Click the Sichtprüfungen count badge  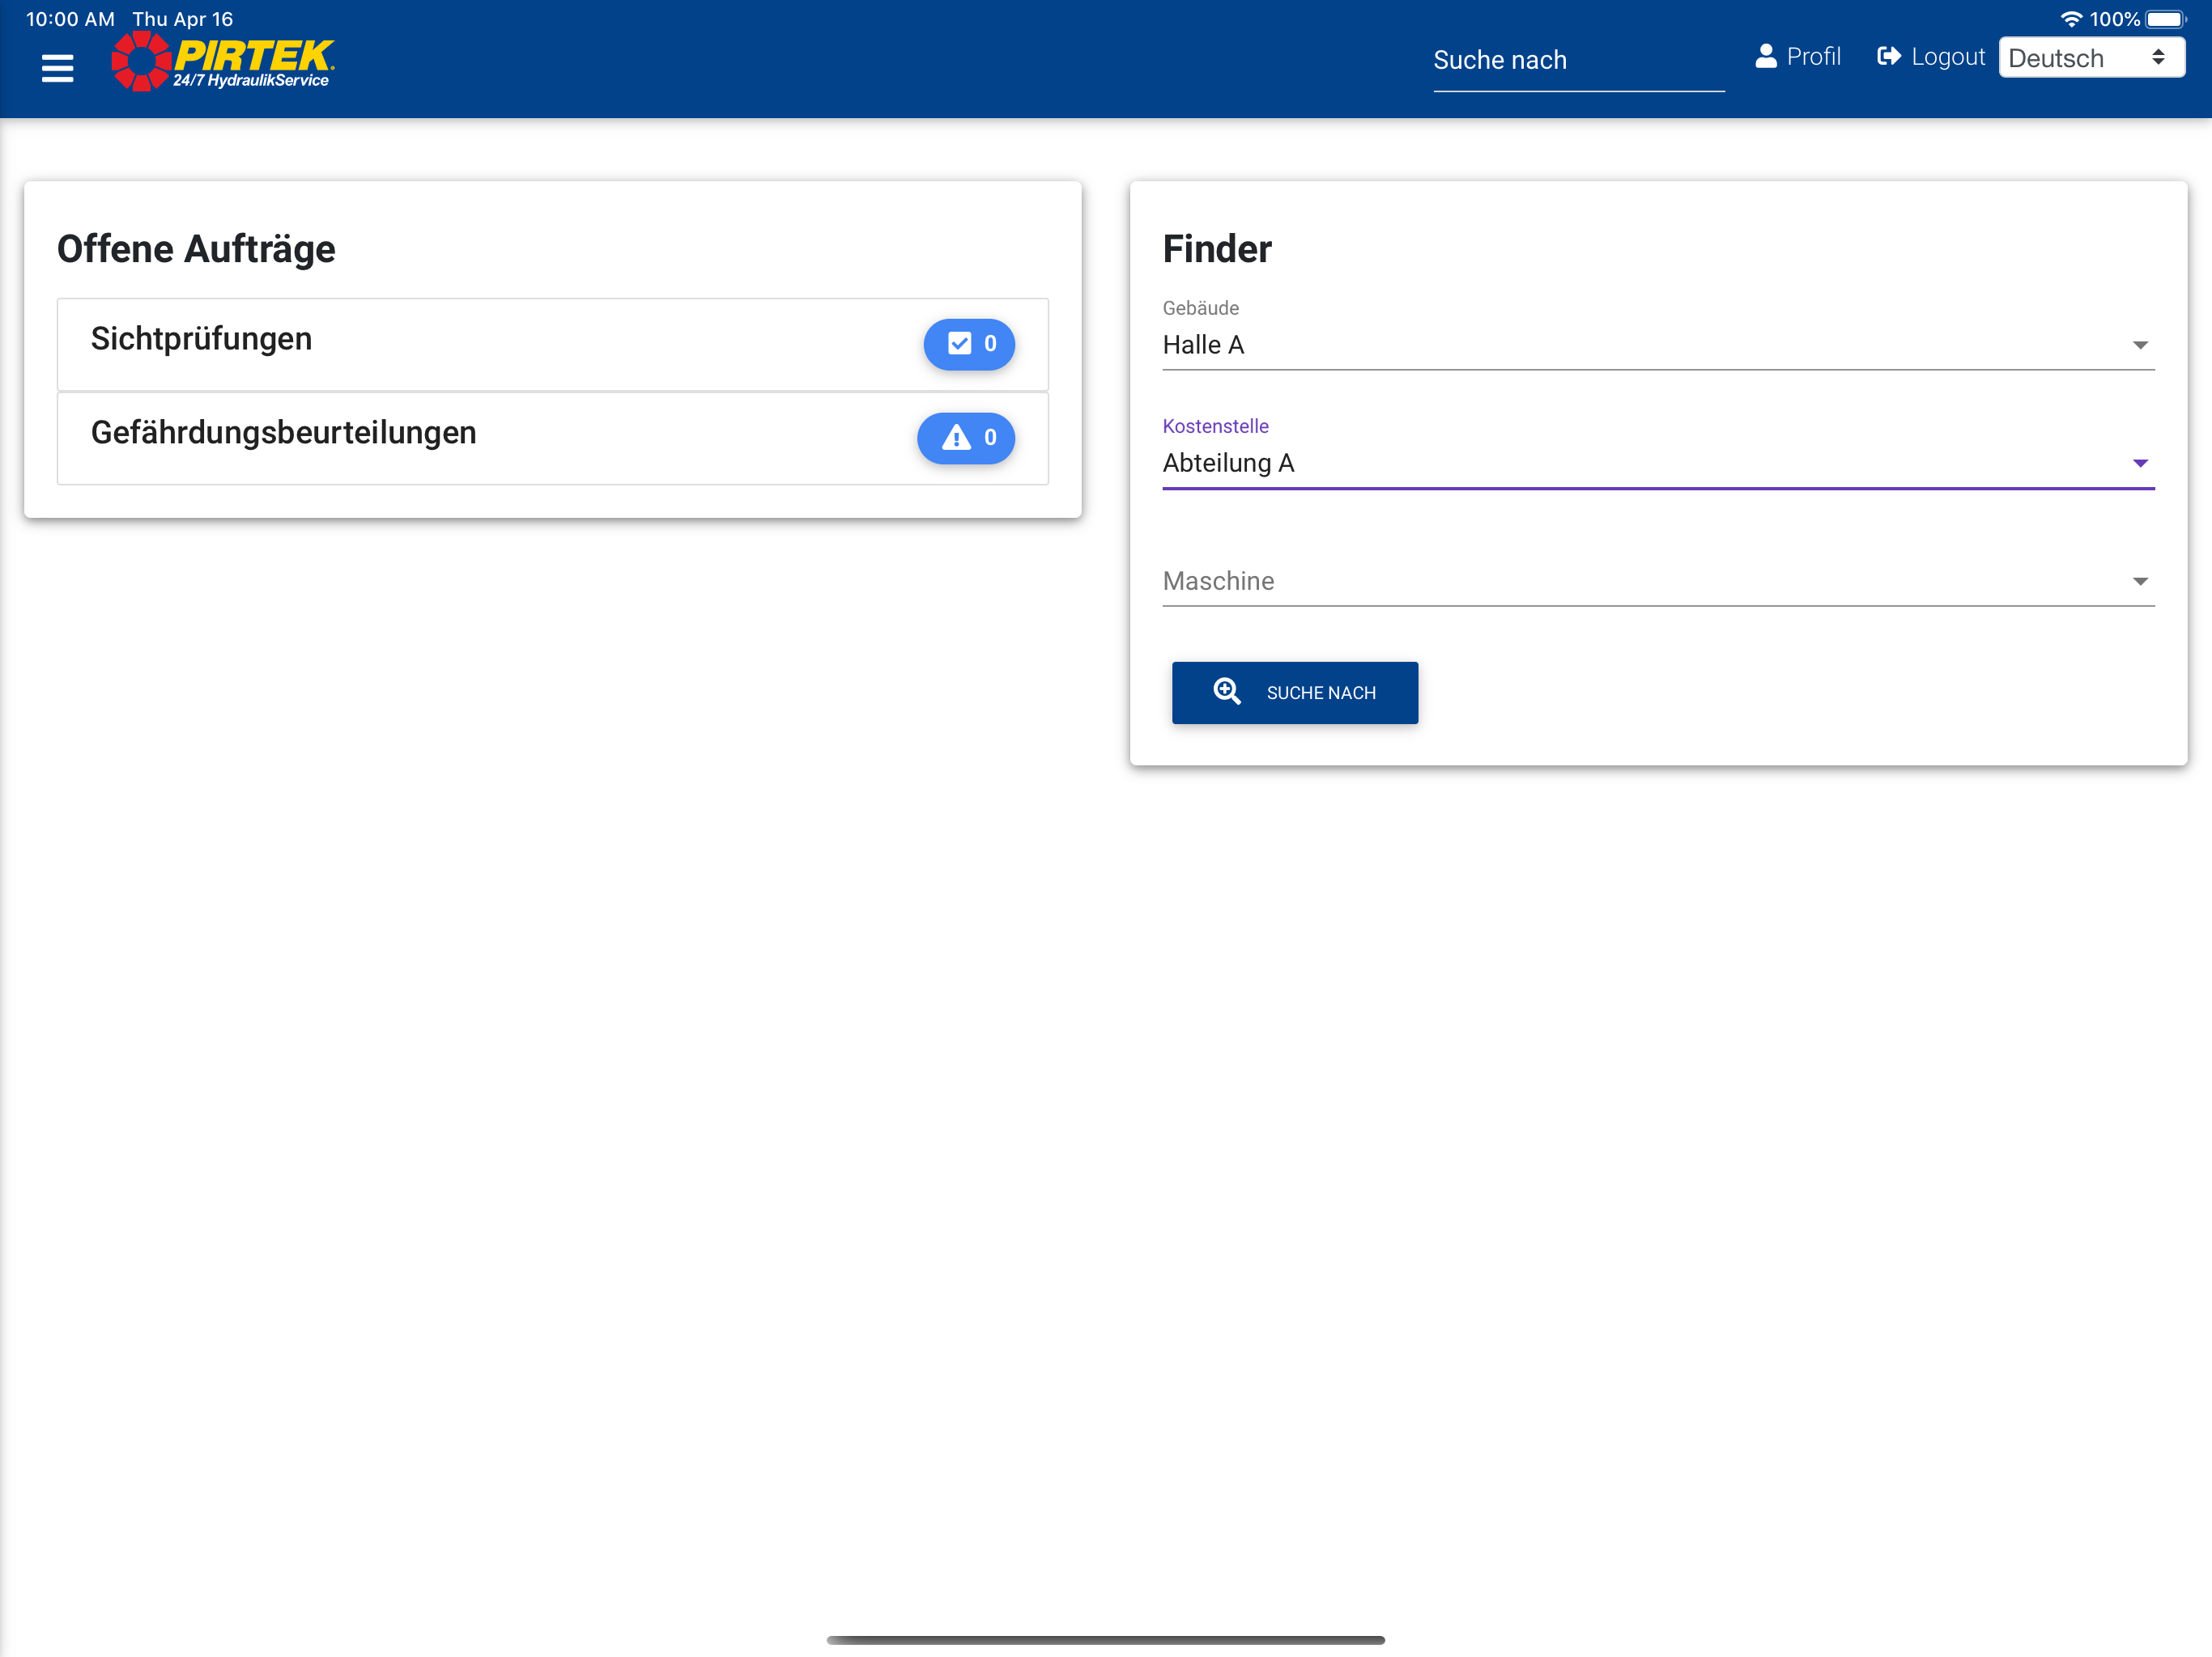point(968,344)
